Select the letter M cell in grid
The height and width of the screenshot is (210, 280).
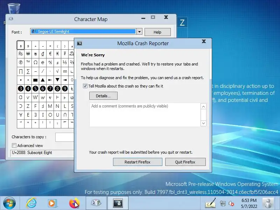coord(50,106)
